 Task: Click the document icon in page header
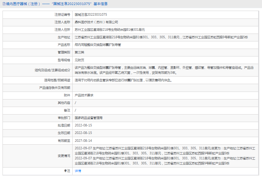(x=4, y=4)
